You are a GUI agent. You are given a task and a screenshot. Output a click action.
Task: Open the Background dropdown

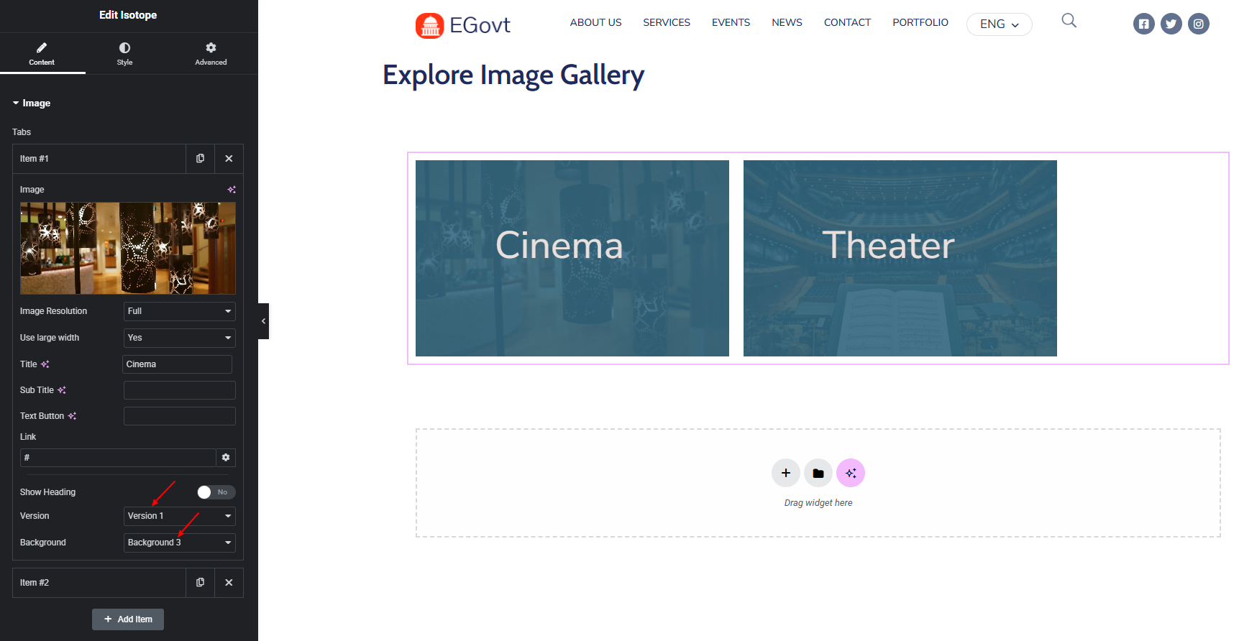coord(180,543)
